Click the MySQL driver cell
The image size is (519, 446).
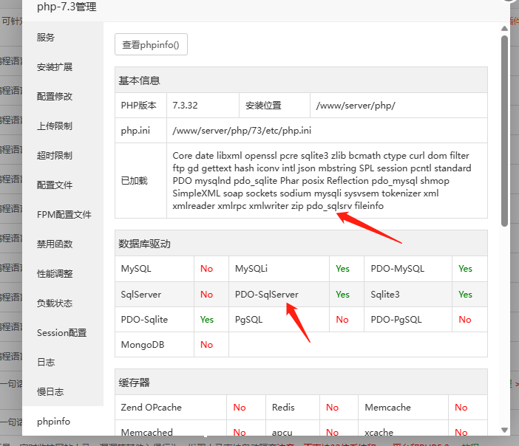(155, 269)
